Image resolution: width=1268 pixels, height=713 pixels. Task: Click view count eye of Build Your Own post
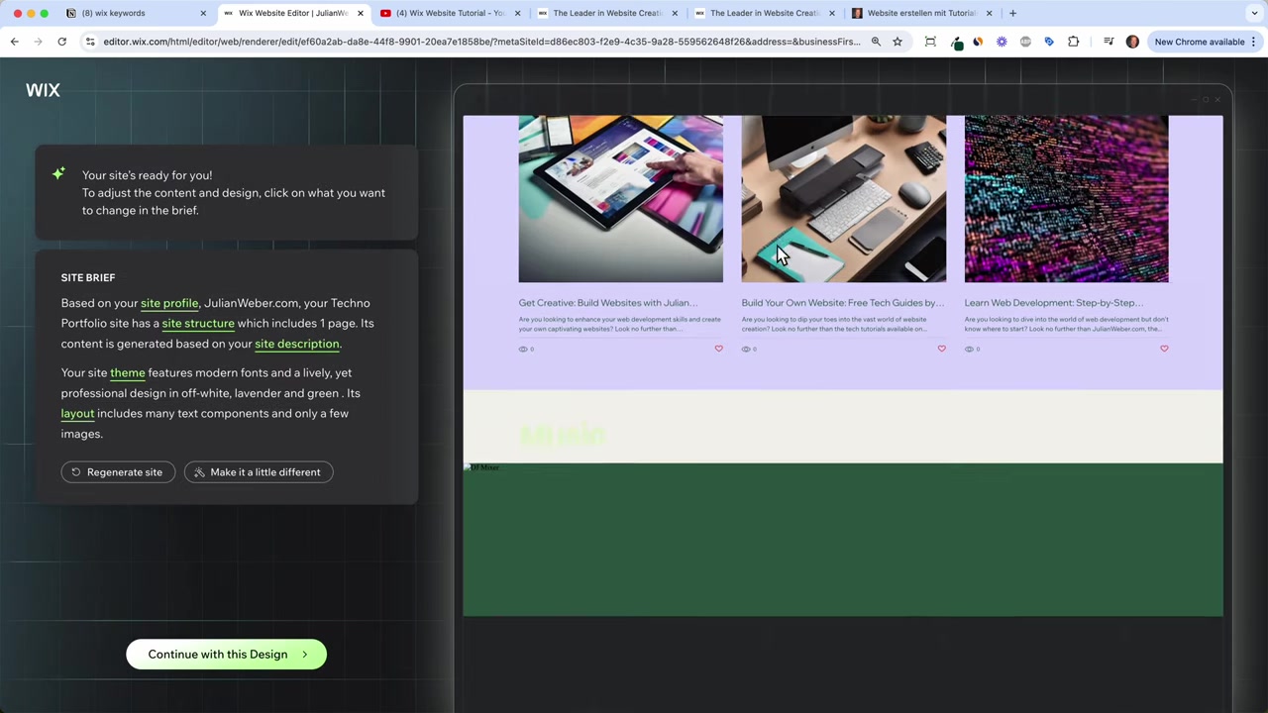(746, 349)
